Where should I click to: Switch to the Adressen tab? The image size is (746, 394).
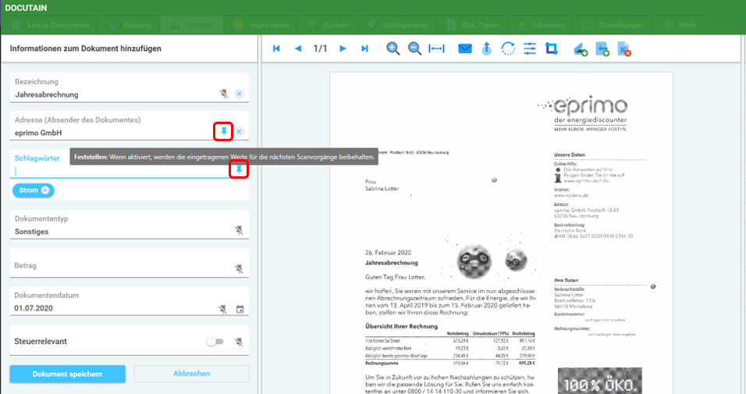(541, 25)
